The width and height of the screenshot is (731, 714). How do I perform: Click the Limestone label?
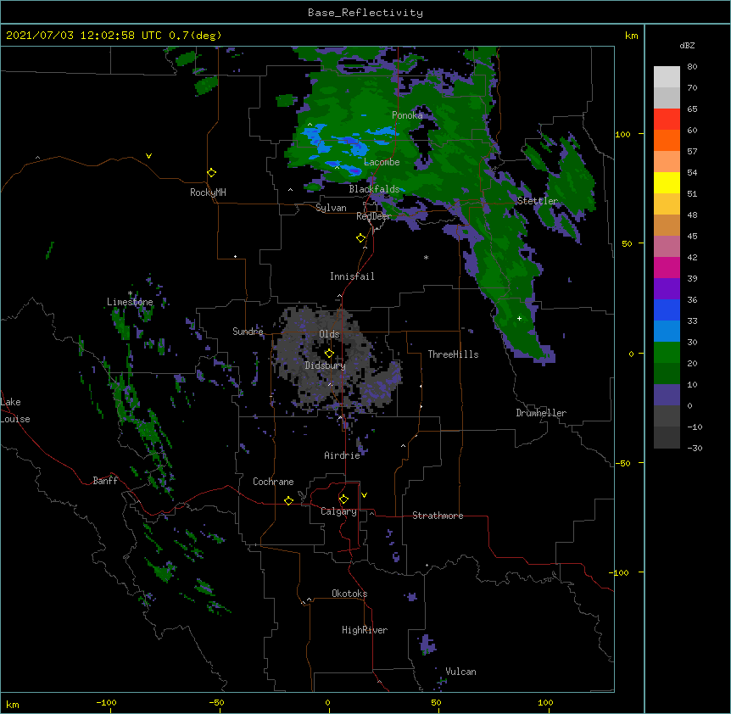coord(130,302)
